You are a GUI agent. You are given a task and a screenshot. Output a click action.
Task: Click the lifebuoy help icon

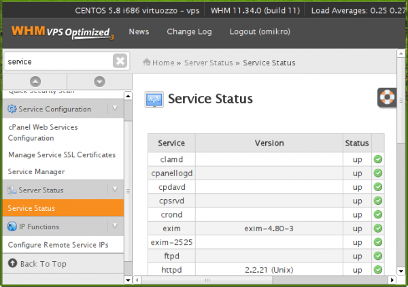tap(388, 97)
